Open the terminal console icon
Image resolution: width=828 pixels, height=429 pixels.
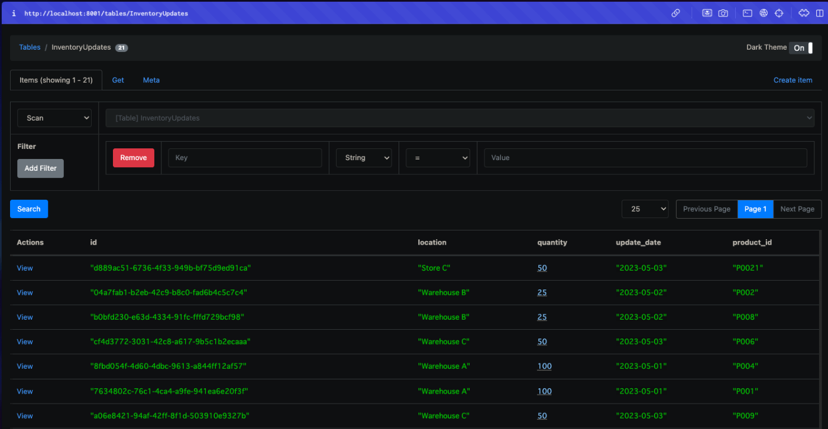click(748, 13)
